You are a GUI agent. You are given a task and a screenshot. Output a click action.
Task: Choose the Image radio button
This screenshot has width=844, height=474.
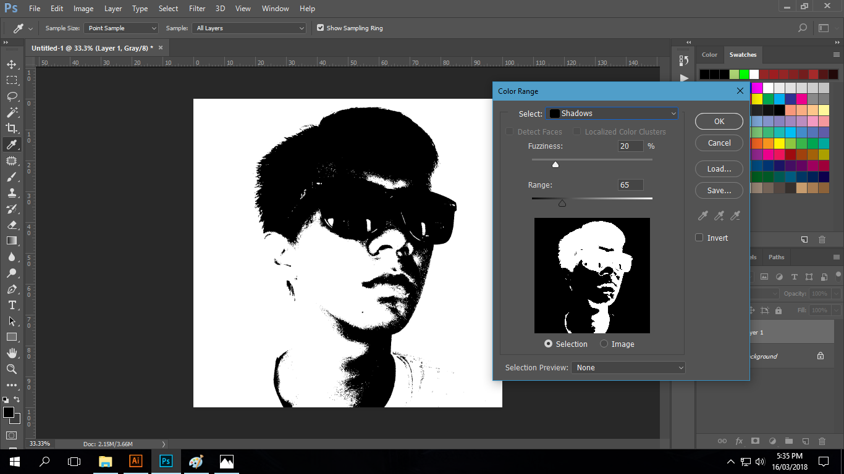pos(604,344)
